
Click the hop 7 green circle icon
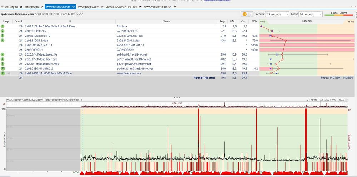[x=3, y=54]
